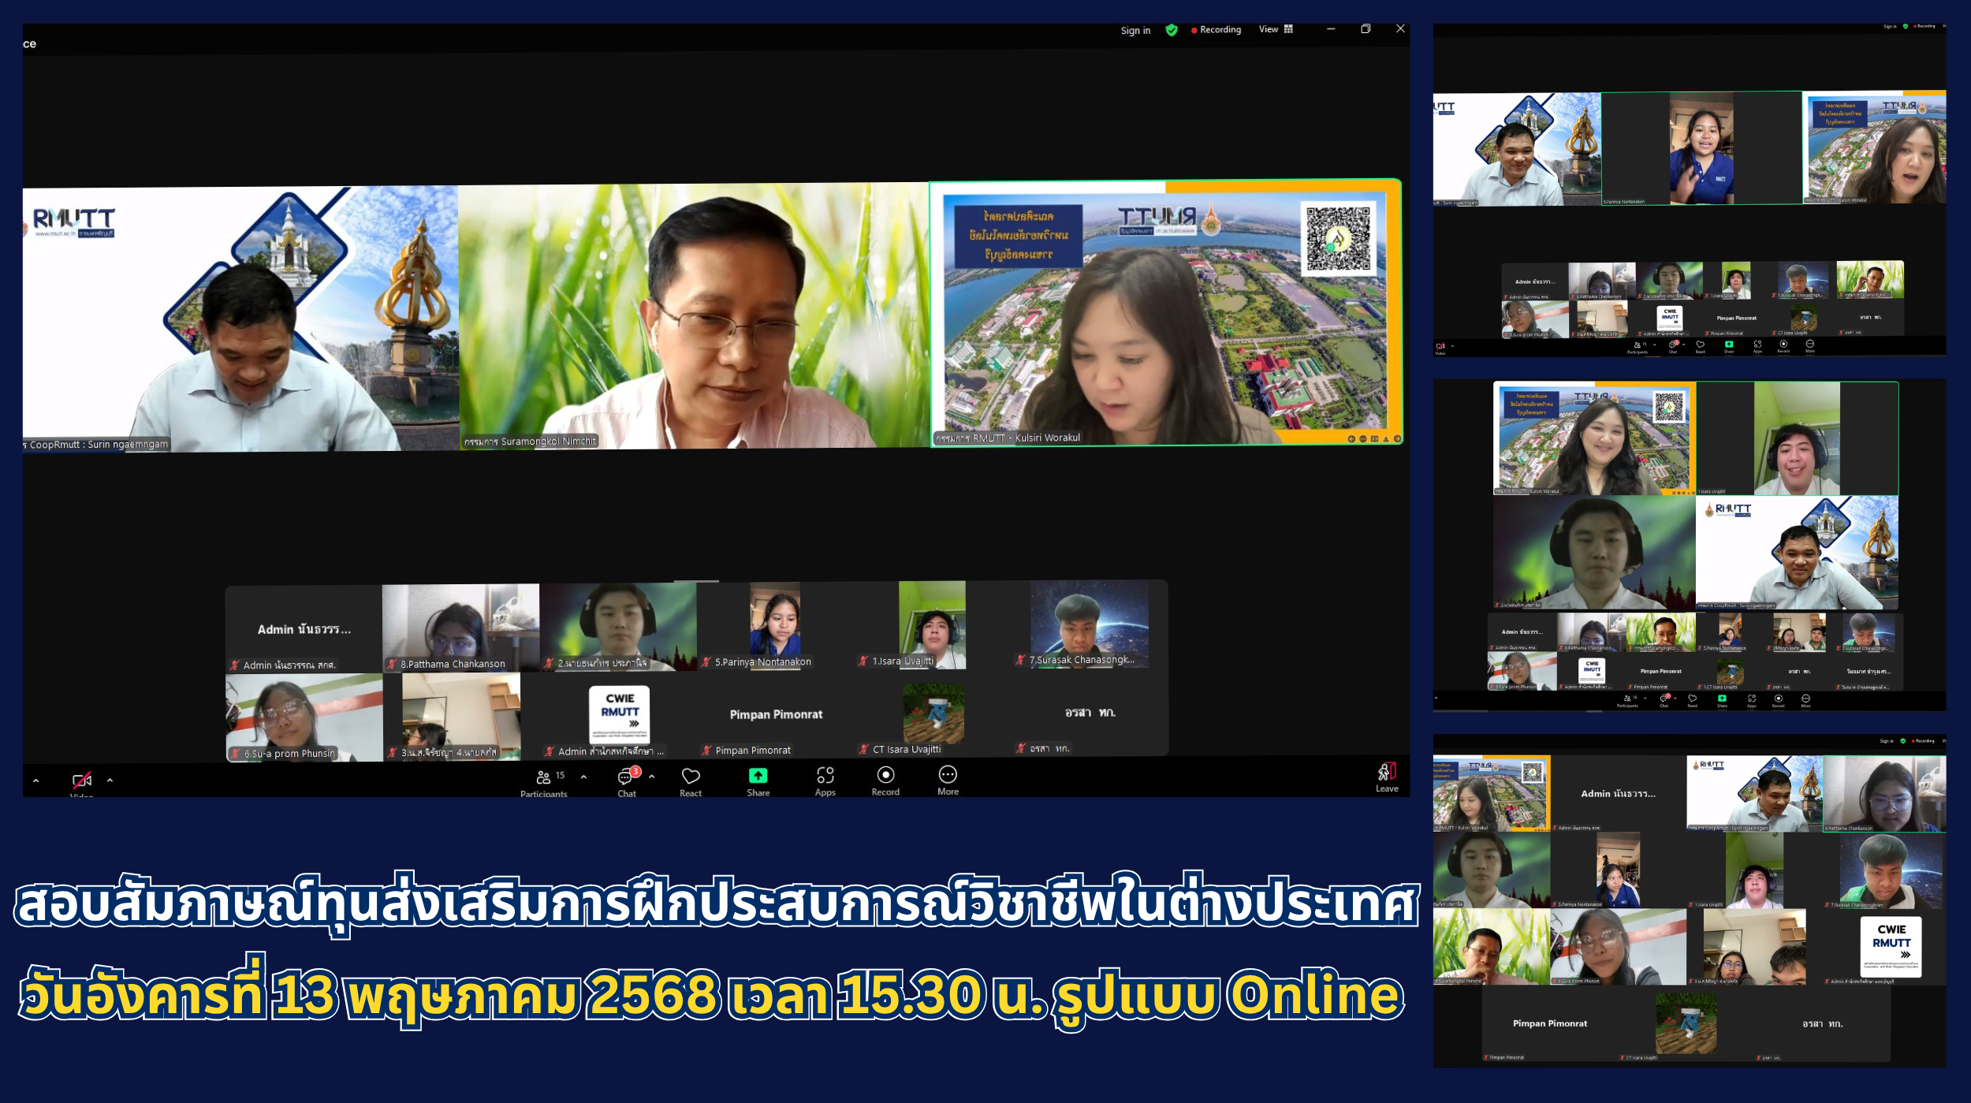Screen dimensions: 1971x1103
Task: Select the Admin นันธวรร... name tile
Action: pos(304,628)
